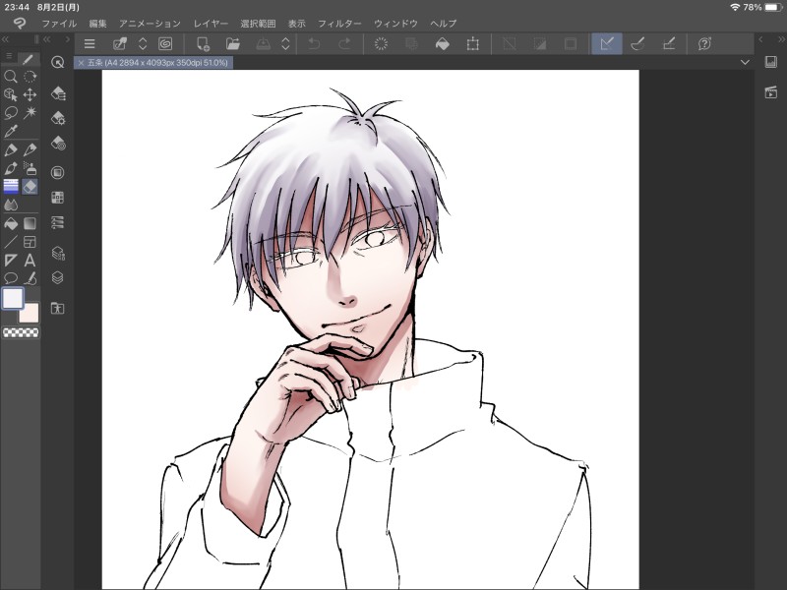Select the Zoom magnifier tool
Image resolution: width=787 pixels, height=590 pixels.
tap(11, 77)
